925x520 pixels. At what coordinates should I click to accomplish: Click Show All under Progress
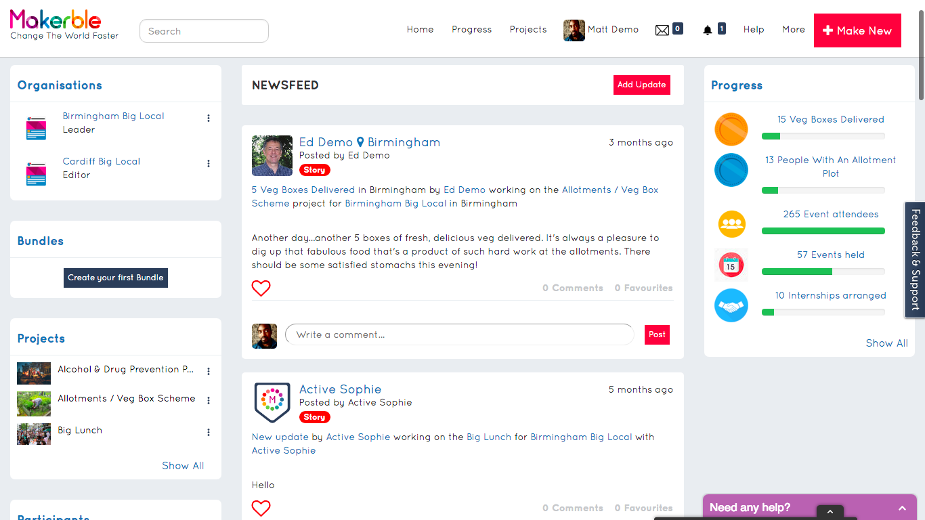[887, 343]
